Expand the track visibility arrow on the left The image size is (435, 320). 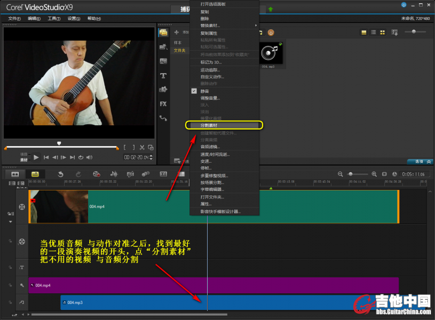(11, 221)
